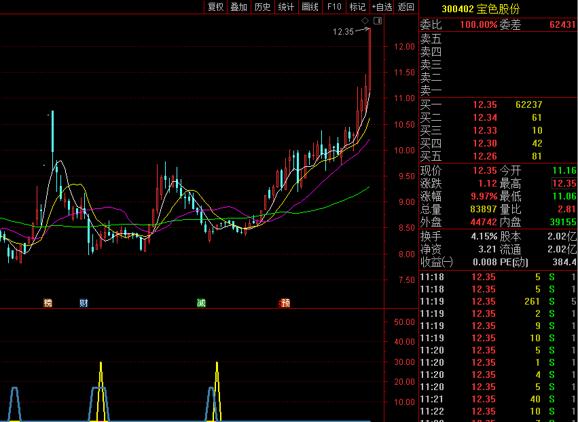This screenshot has height=422, width=578.
Task: Click 委差 value 62431
Action: point(562,24)
